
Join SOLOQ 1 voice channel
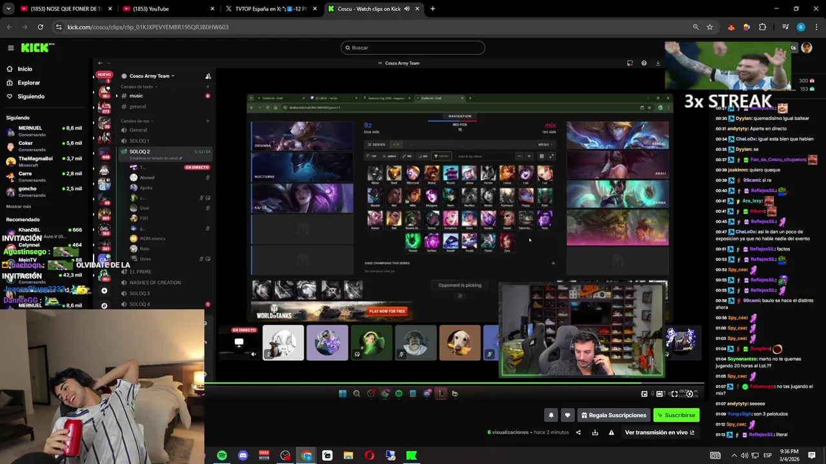click(x=165, y=140)
